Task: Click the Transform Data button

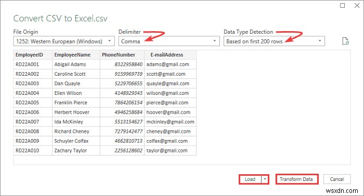Action: coord(297,179)
